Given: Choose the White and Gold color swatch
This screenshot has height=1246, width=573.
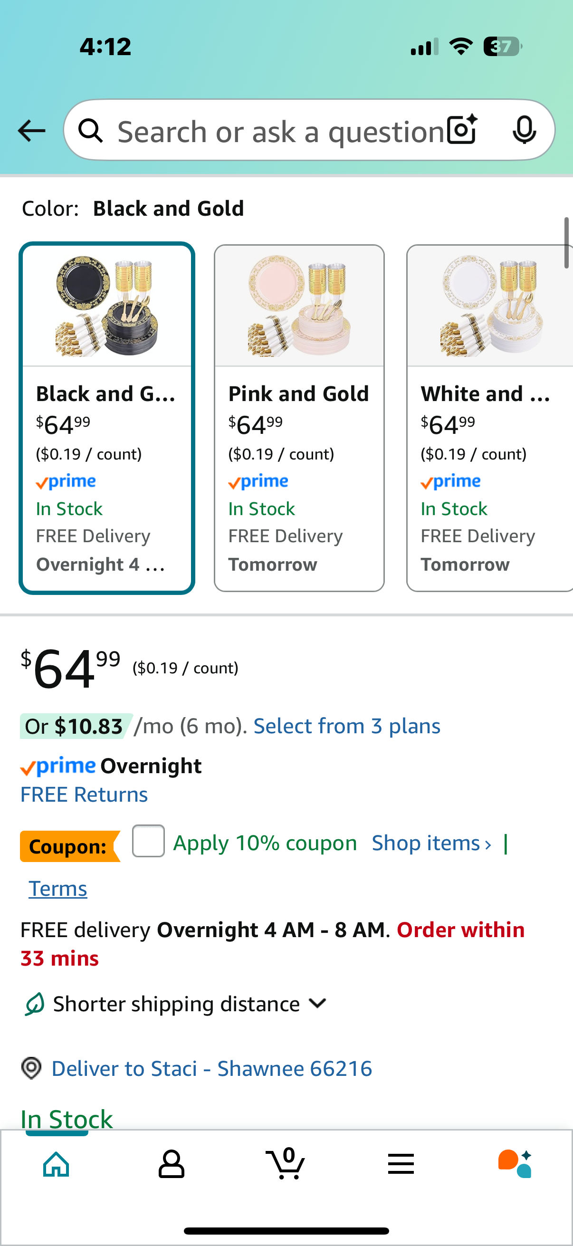Looking at the screenshot, I should [489, 418].
